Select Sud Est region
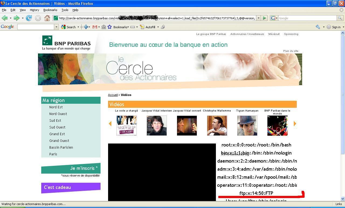This screenshot has height=208, width=345. pos(55,120)
